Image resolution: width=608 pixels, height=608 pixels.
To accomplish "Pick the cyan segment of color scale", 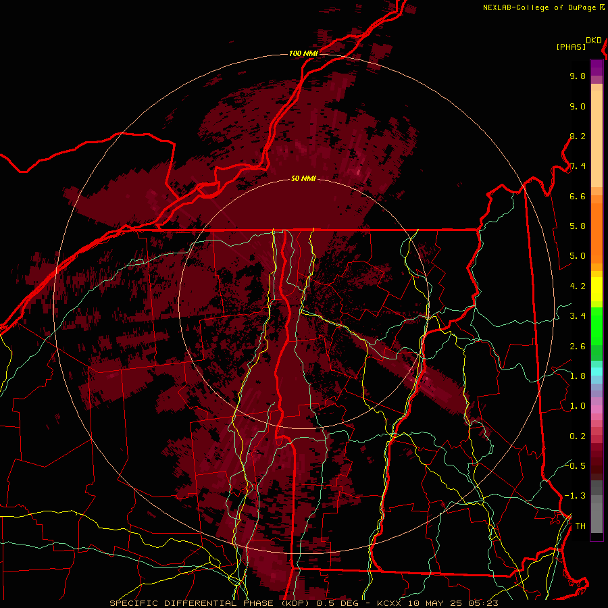I will point(597,372).
